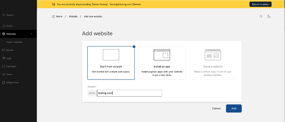This screenshot has width=285, height=122.
Task: Open Home via sidebar house icon
Action: [x=4, y=26]
